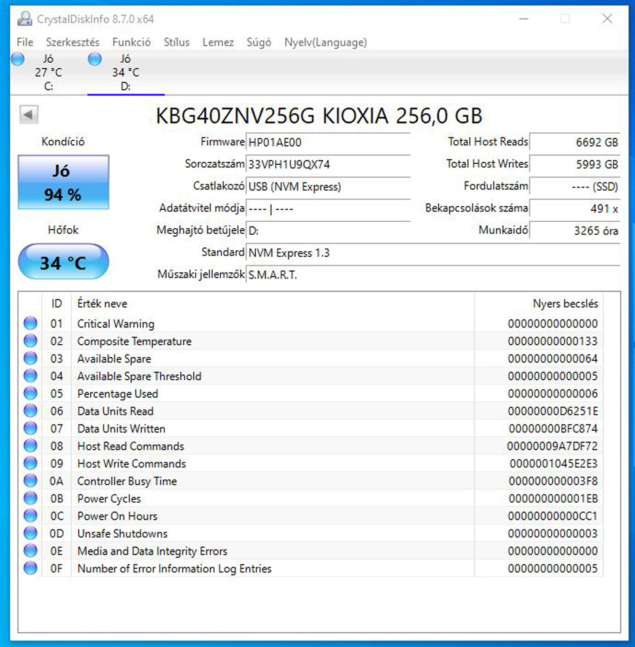Click the Jó 94 % health status button
The image size is (635, 647).
(63, 182)
